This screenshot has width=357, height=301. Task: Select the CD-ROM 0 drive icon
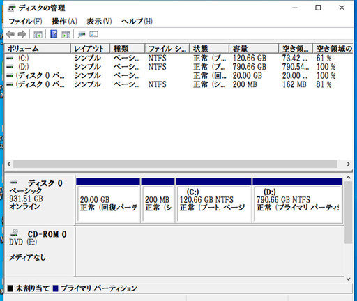(x=15, y=233)
